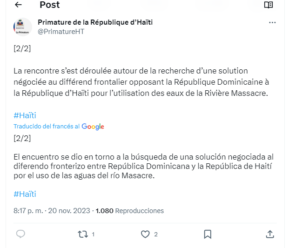The width and height of the screenshot is (289, 248).
Task: Click the Google logo in translation label
Action: [x=93, y=127]
